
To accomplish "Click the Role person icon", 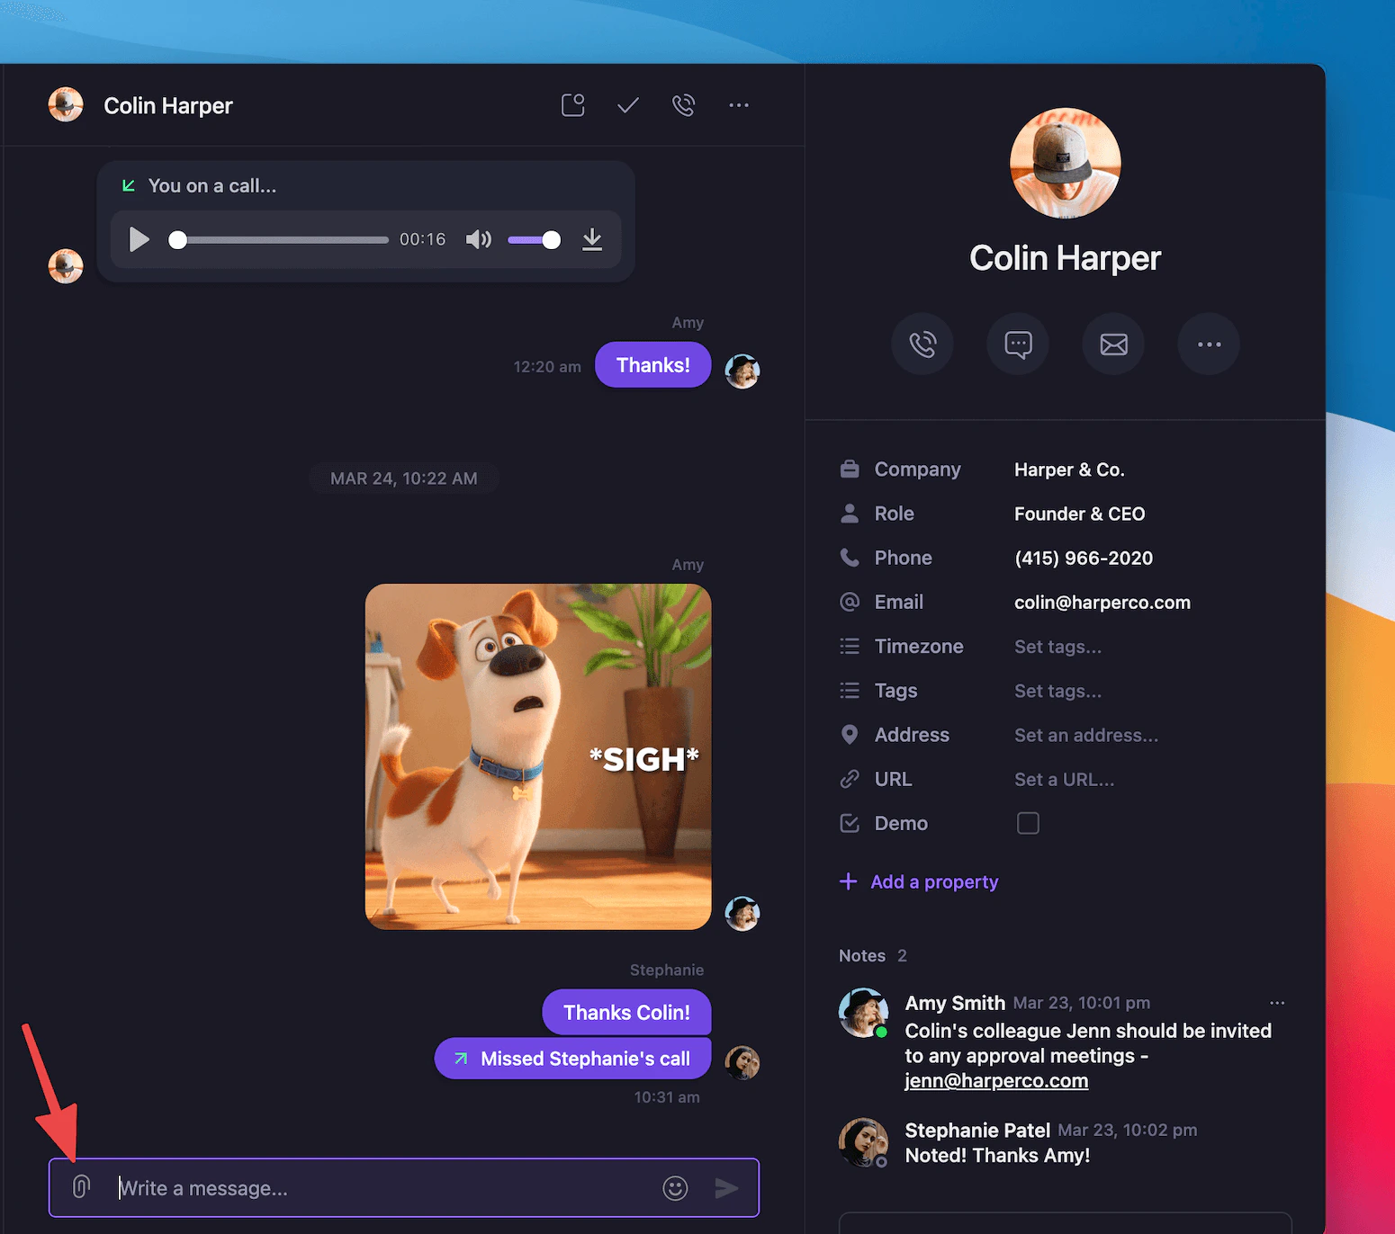I will 850,514.
